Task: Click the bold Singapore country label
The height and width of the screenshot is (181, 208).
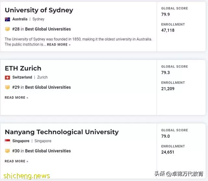Action: (21, 141)
